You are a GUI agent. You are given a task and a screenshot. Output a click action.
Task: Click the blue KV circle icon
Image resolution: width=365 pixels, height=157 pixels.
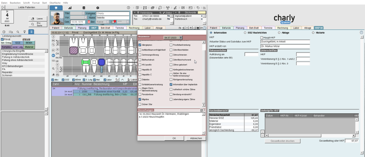click(x=53, y=55)
